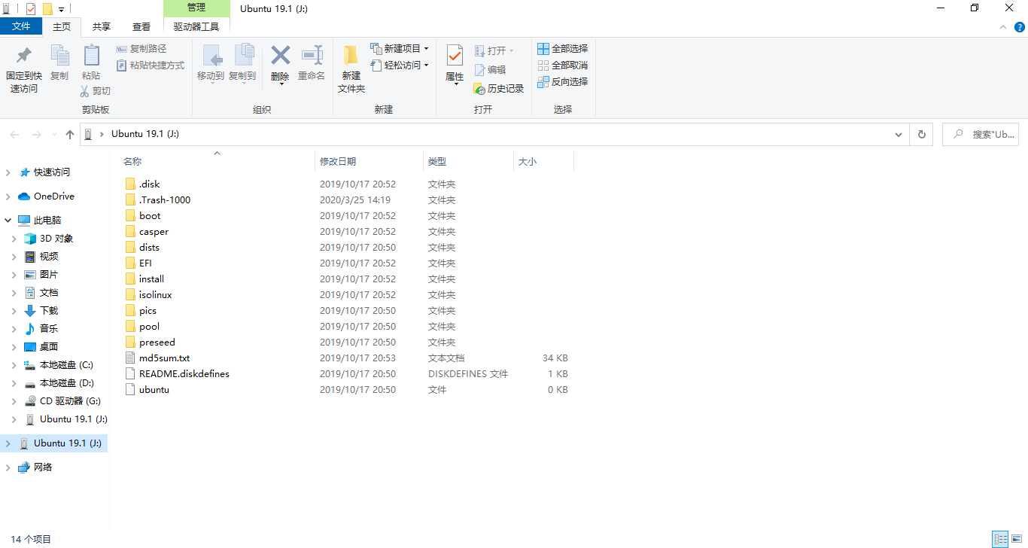Expand the Network (网络) node

pyautogui.click(x=8, y=467)
